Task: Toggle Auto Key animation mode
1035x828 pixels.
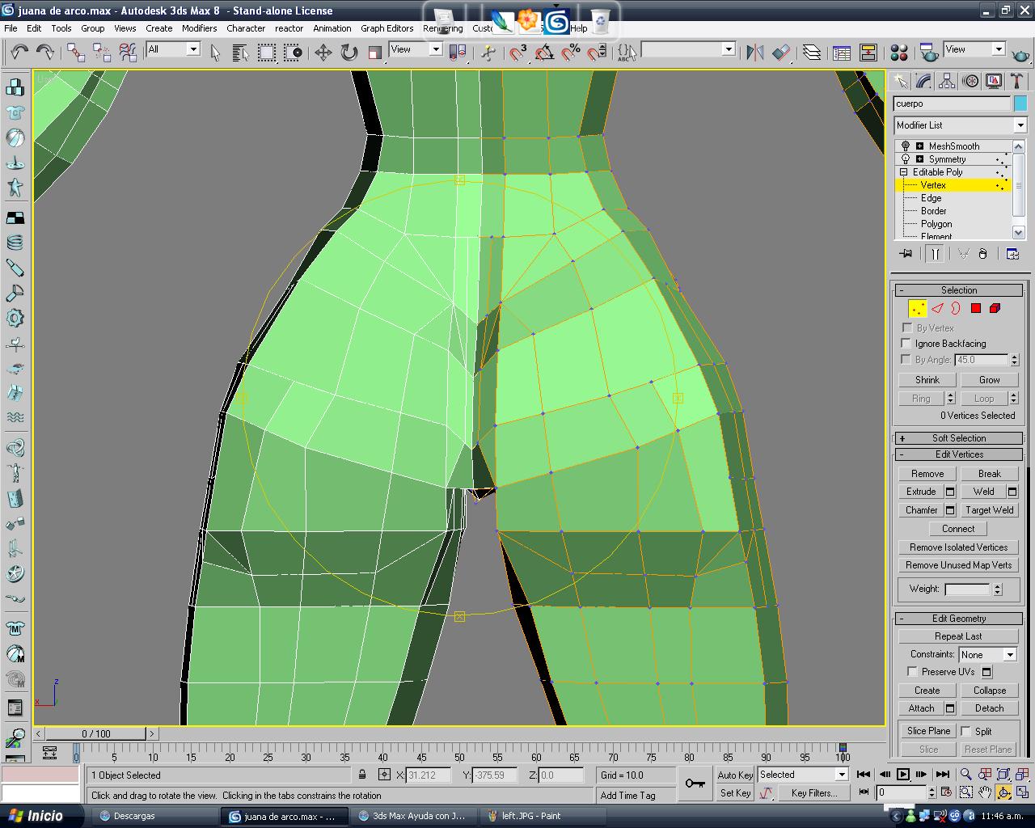Action: point(735,775)
